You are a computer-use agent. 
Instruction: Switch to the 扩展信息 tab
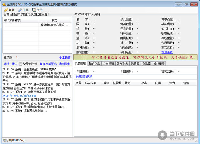[80, 63]
